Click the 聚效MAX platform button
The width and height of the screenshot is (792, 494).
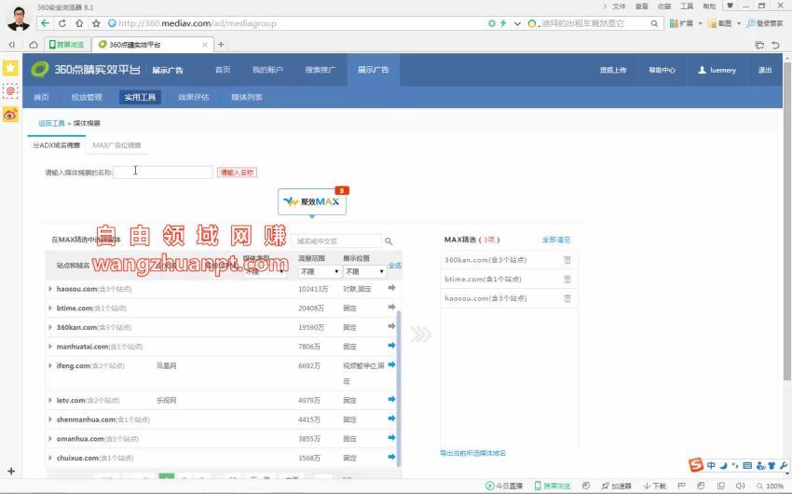[311, 201]
